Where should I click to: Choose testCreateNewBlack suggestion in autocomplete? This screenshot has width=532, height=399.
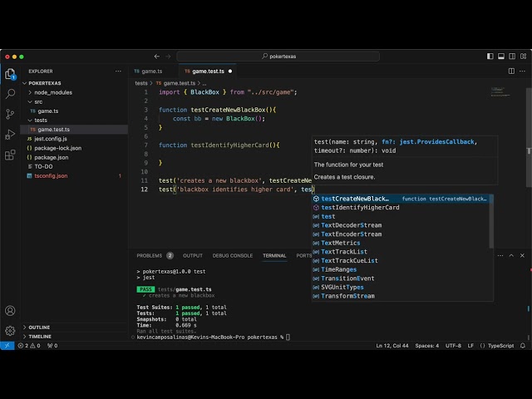[x=401, y=199]
